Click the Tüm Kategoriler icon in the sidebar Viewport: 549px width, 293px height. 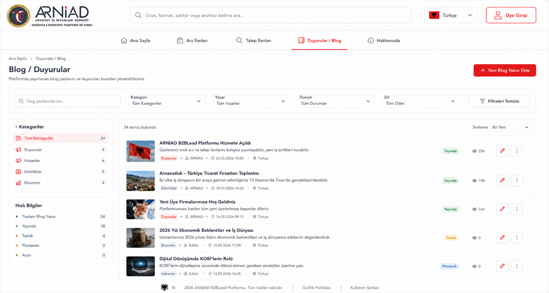(x=18, y=138)
